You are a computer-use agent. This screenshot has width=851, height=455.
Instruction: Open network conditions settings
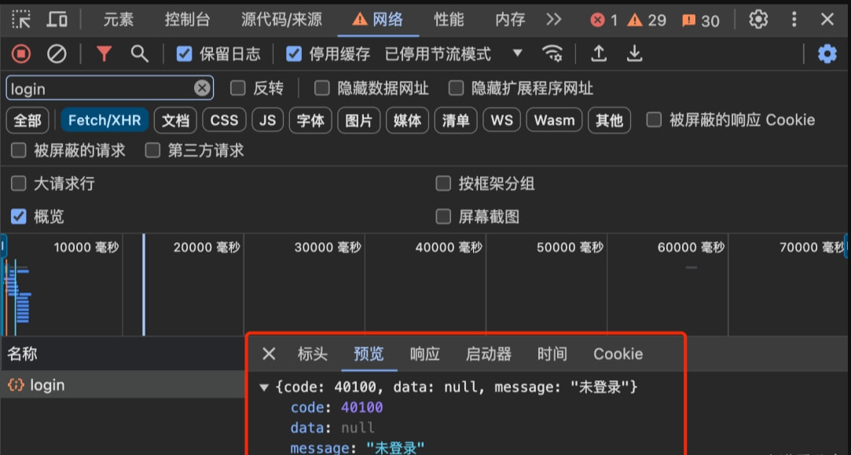552,53
